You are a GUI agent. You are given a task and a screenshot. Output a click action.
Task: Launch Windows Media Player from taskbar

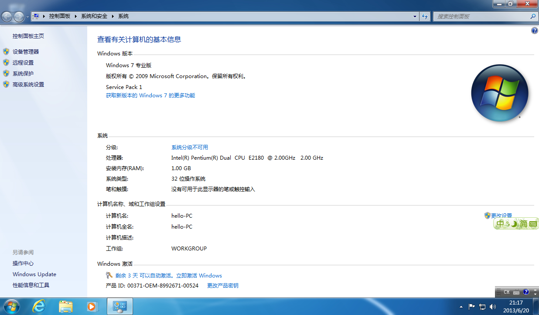(92, 306)
